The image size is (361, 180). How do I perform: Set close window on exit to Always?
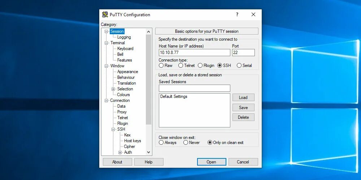coord(161,142)
